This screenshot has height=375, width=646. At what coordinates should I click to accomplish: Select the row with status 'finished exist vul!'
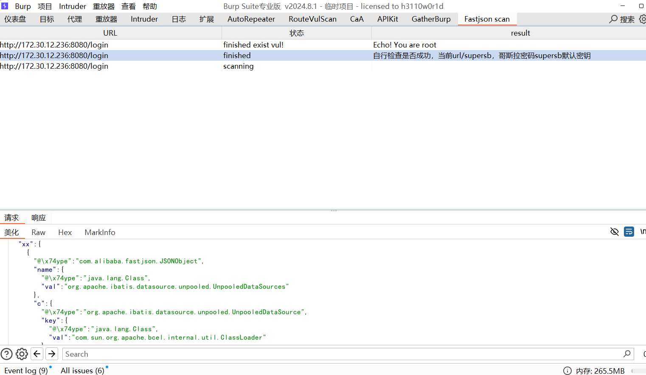pyautogui.click(x=323, y=45)
